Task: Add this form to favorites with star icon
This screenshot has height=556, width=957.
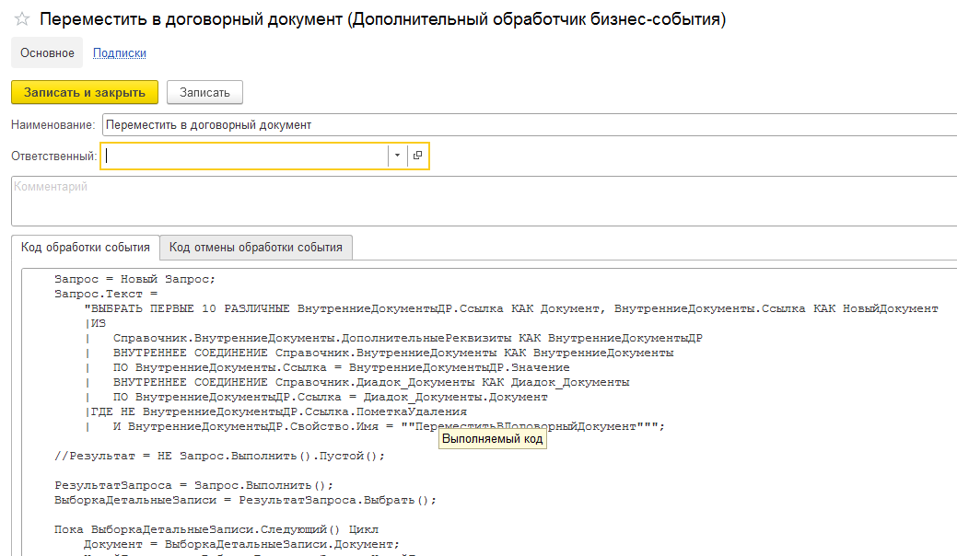Action: point(22,19)
